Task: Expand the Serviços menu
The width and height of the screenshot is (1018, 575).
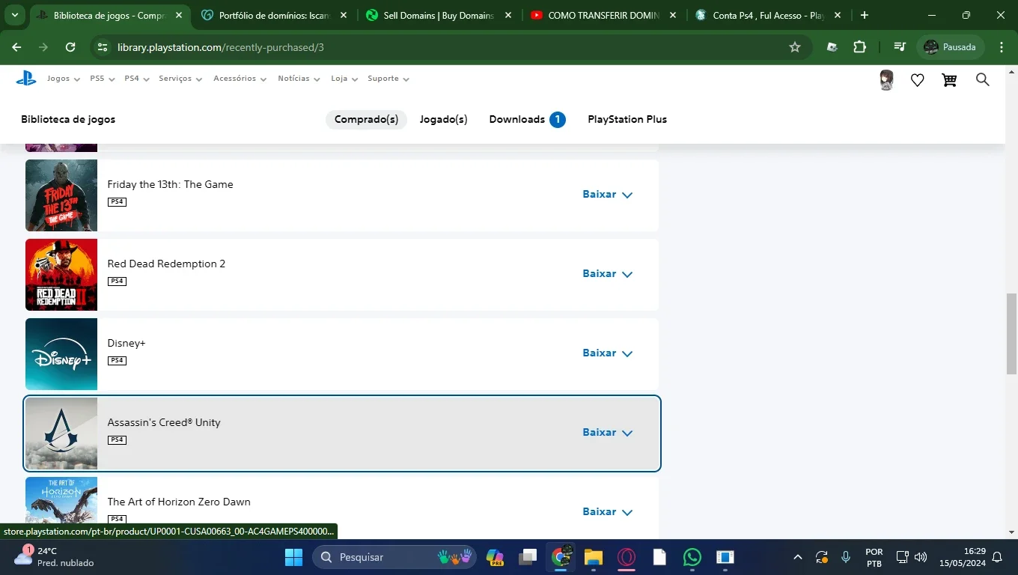Action: (180, 79)
